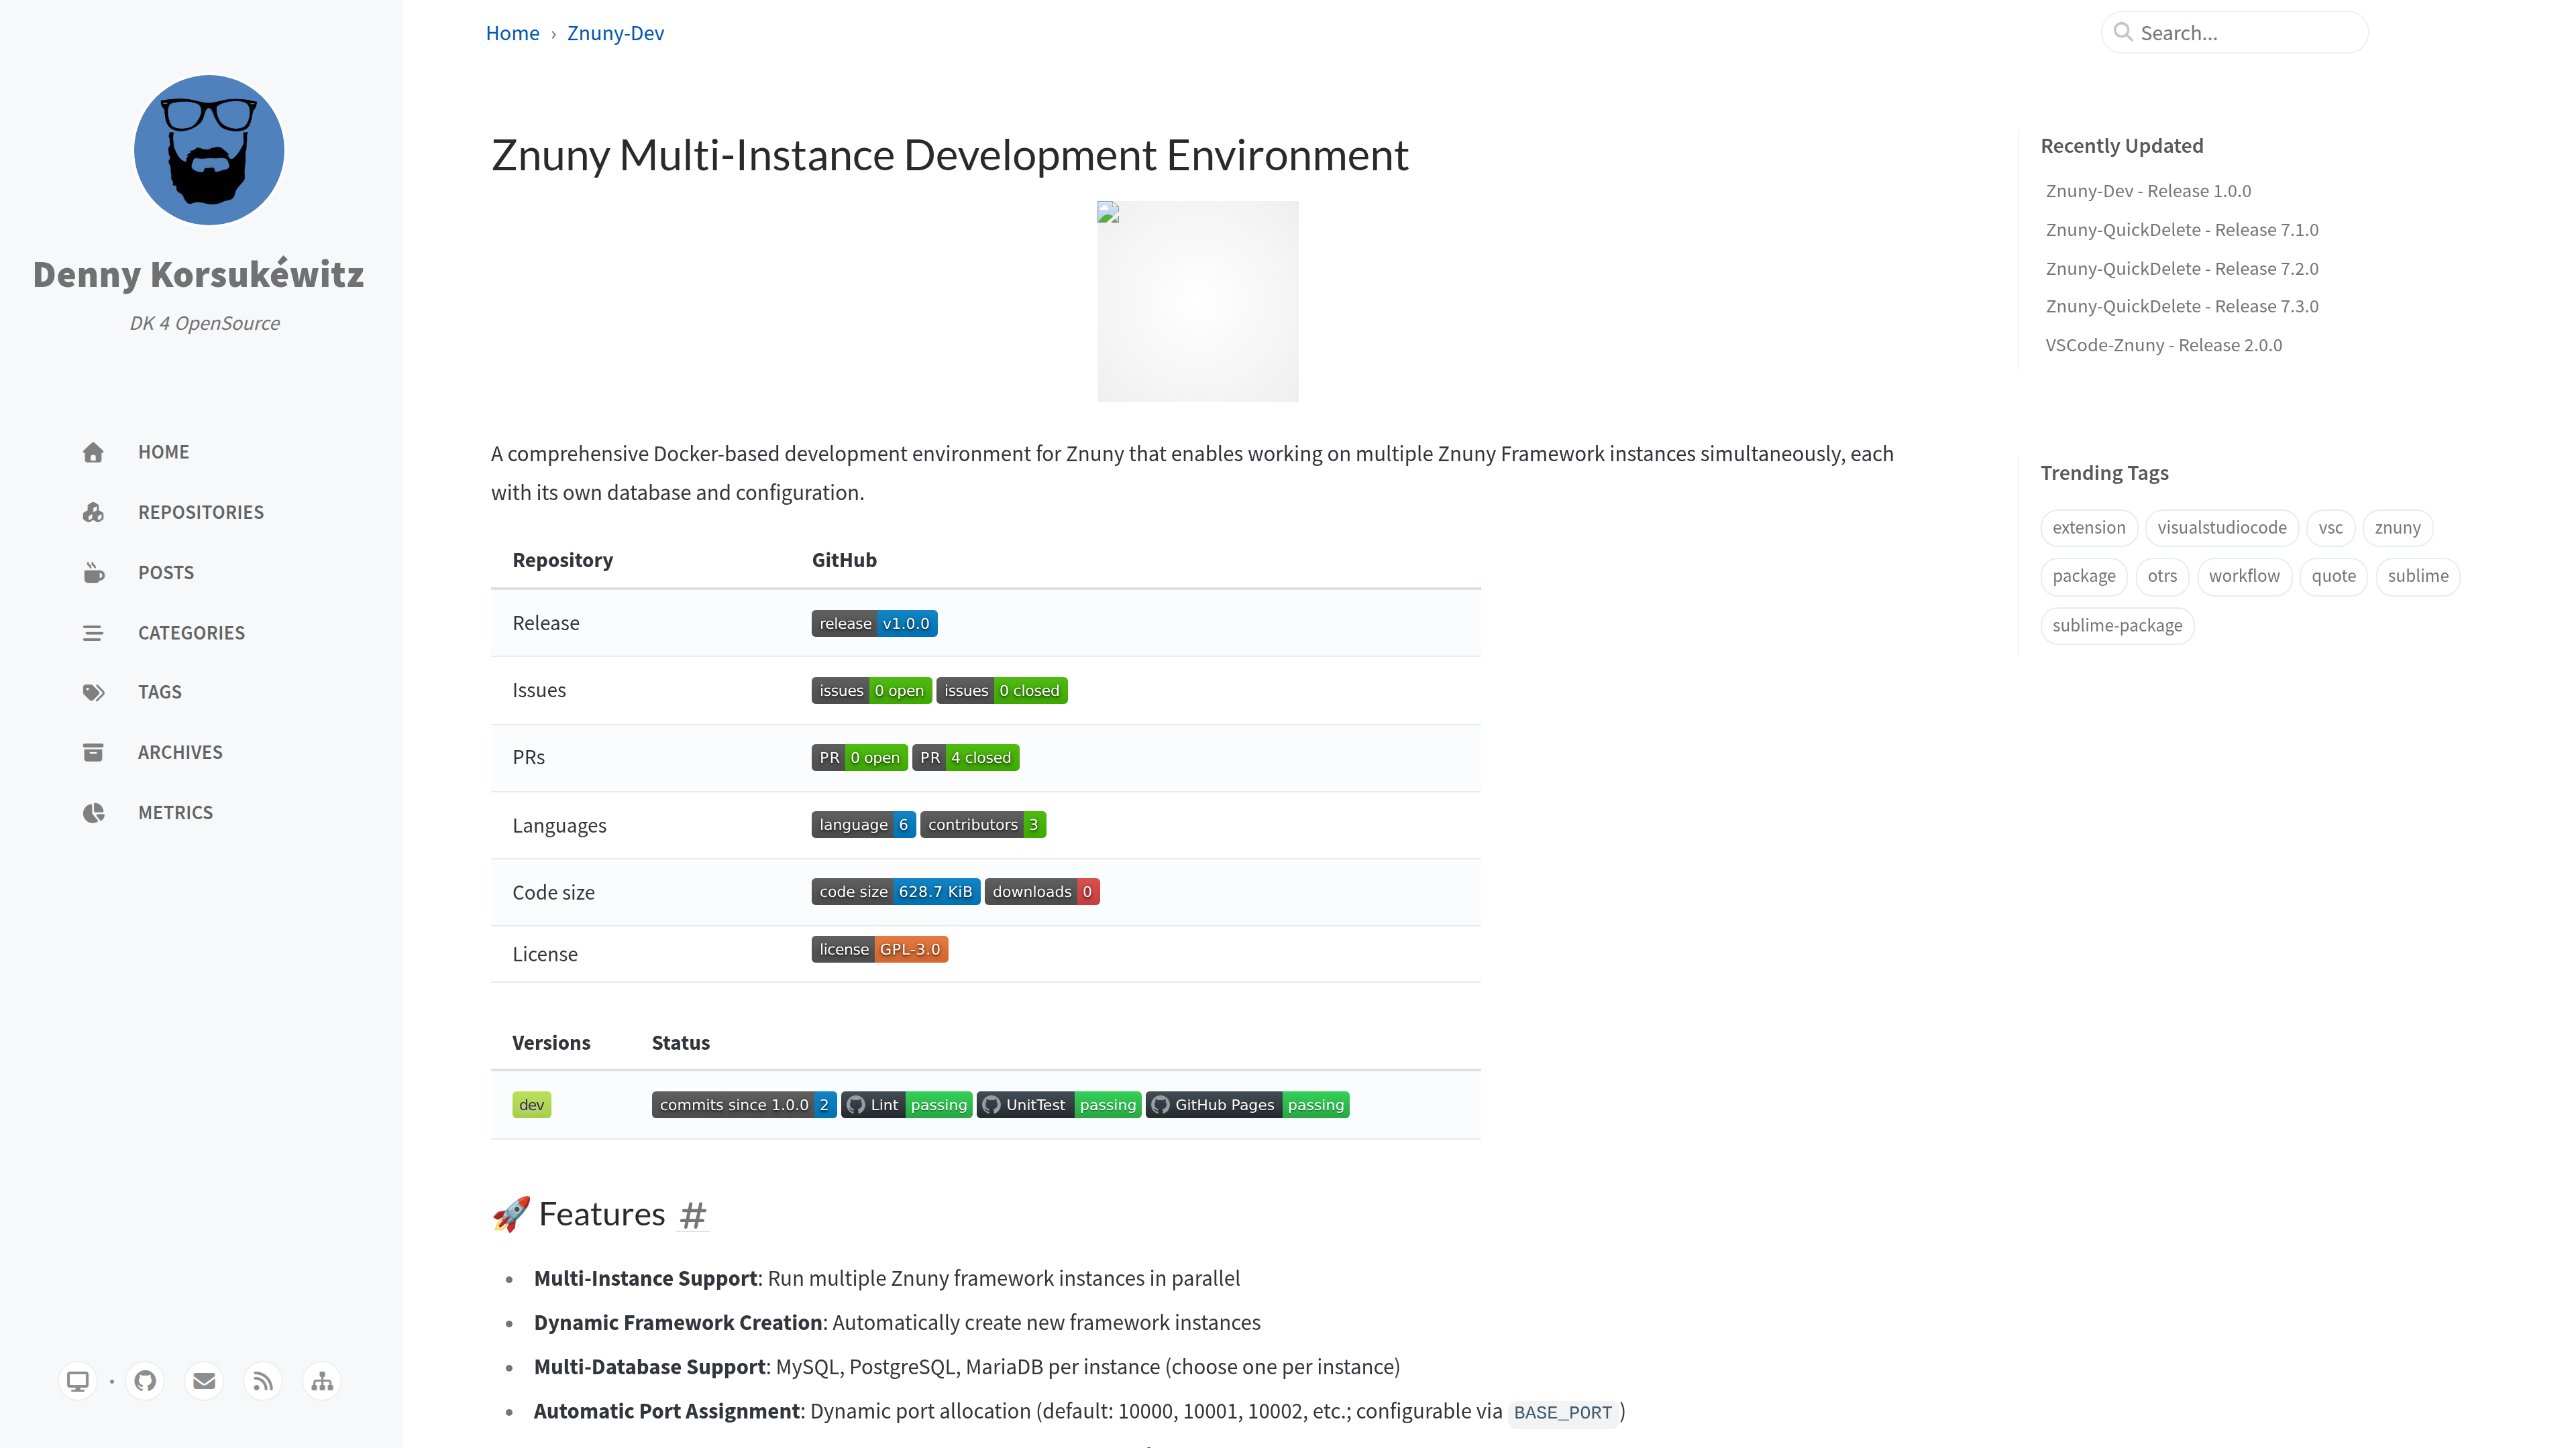Screen dimensions: 2576x1448
Task: Select the quote trending tag
Action: (2334, 576)
